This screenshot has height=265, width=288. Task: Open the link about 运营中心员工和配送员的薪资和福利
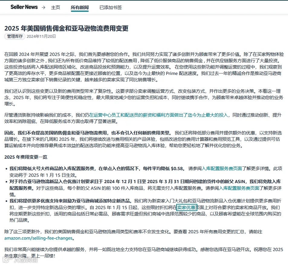(158, 115)
